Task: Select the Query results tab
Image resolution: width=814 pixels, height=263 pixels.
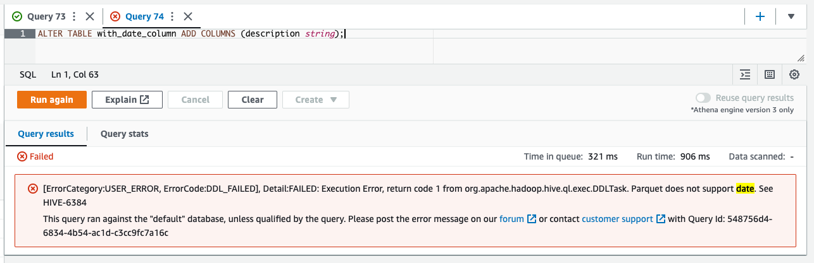Action: (46, 134)
